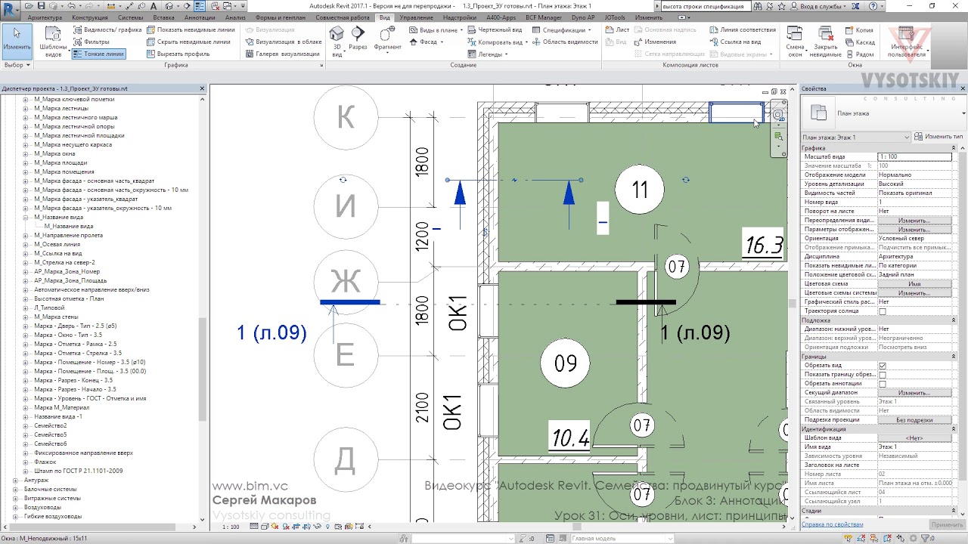Toggle Показать границу обрезки checkbox

[883, 375]
